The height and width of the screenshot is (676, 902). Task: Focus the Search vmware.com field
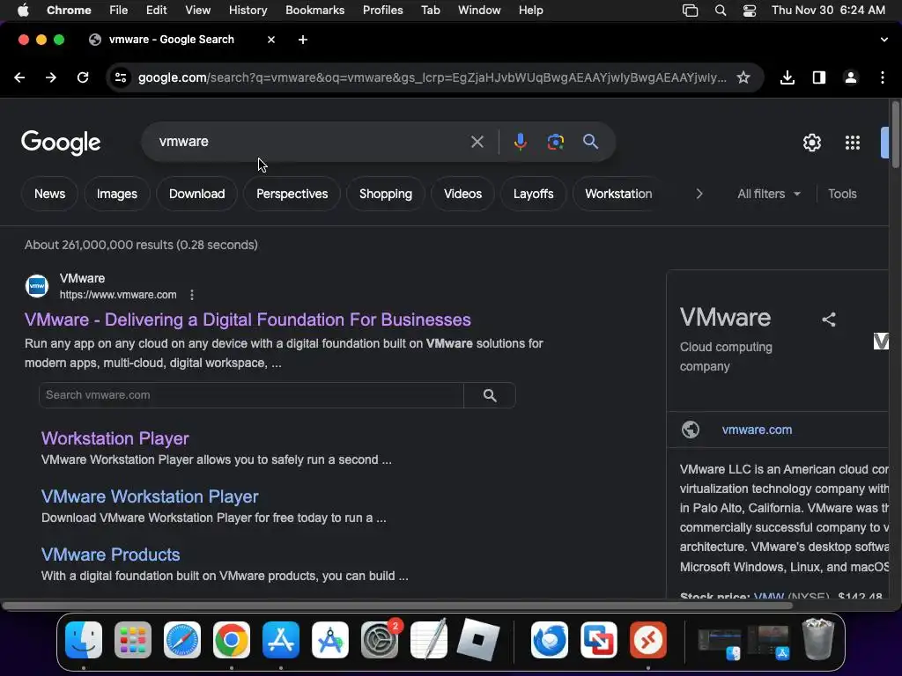click(x=251, y=395)
